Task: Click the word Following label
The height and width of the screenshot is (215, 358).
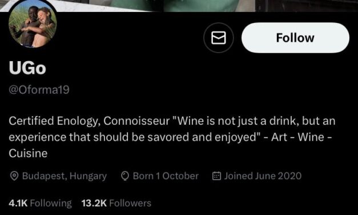Action: coord(51,204)
